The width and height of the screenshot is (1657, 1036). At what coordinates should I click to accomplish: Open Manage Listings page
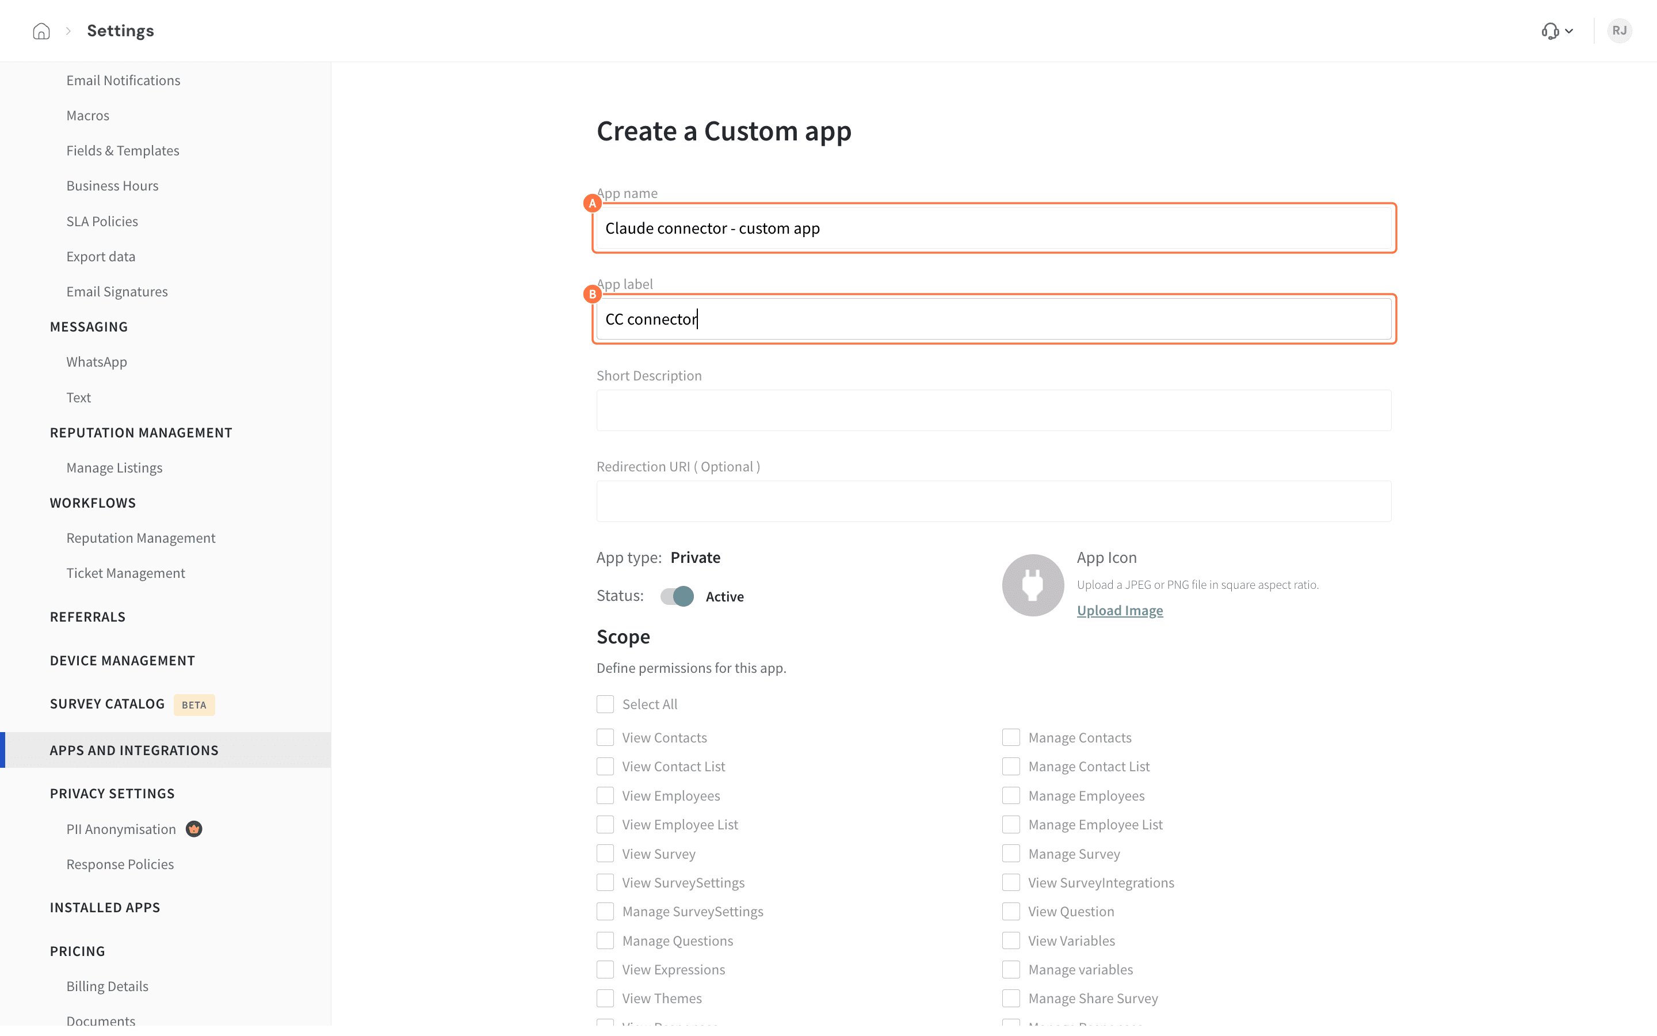[114, 468]
